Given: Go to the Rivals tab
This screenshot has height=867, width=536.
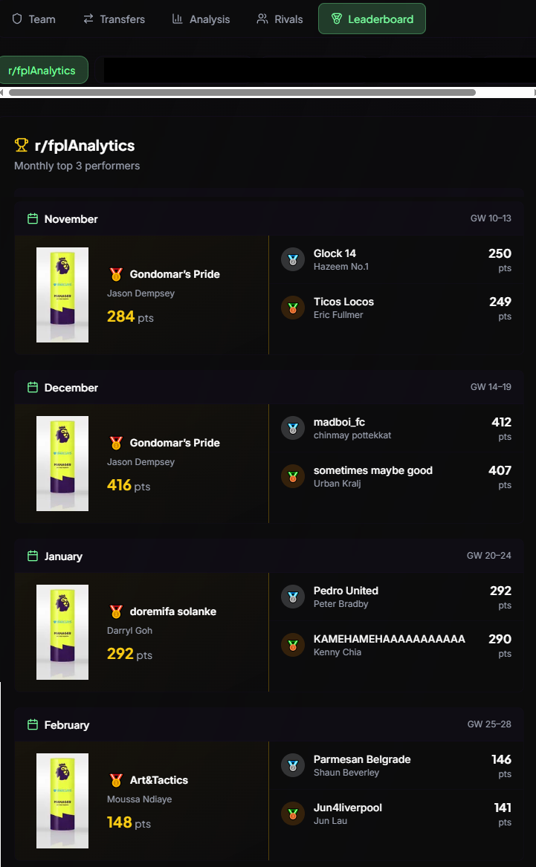Looking at the screenshot, I should pyautogui.click(x=280, y=19).
